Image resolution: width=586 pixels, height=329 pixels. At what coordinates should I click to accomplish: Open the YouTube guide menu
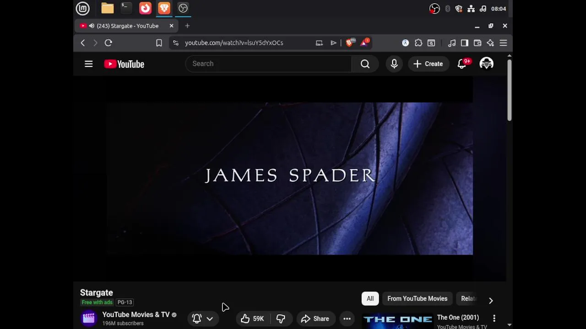(89, 64)
